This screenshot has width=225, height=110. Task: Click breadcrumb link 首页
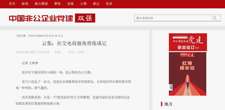[30, 36]
